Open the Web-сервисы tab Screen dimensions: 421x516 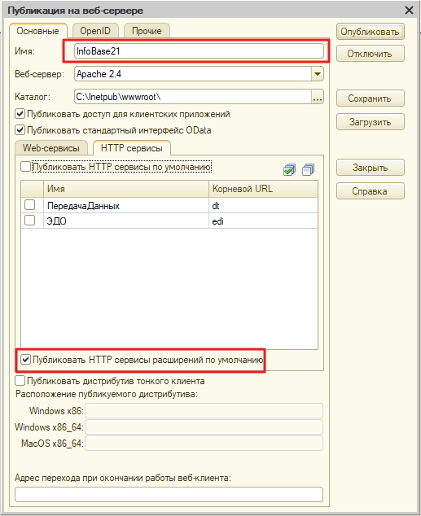(x=51, y=148)
